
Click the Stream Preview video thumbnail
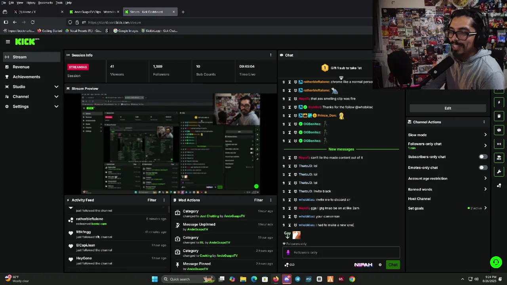click(x=171, y=144)
